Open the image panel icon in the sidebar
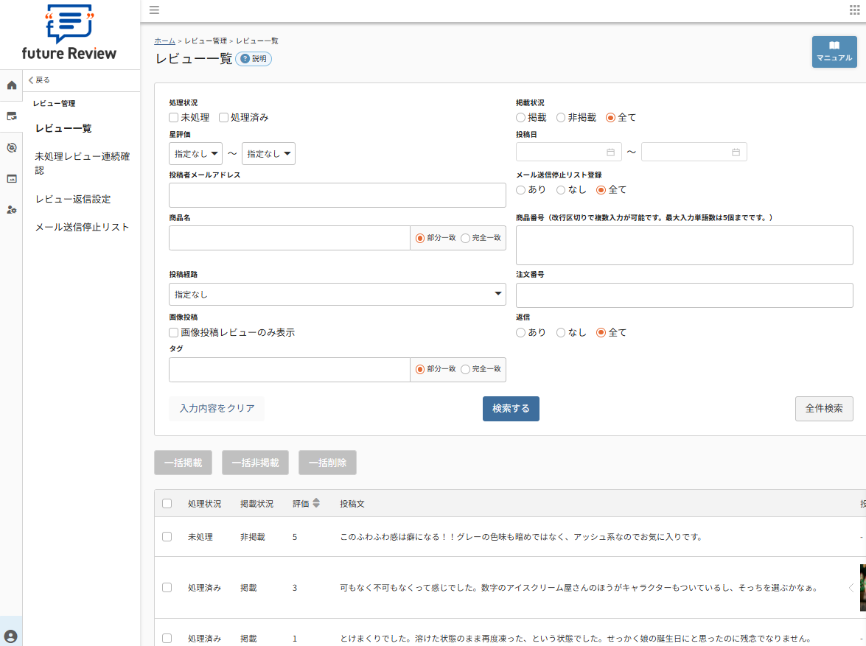The image size is (866, 646). pos(11,178)
